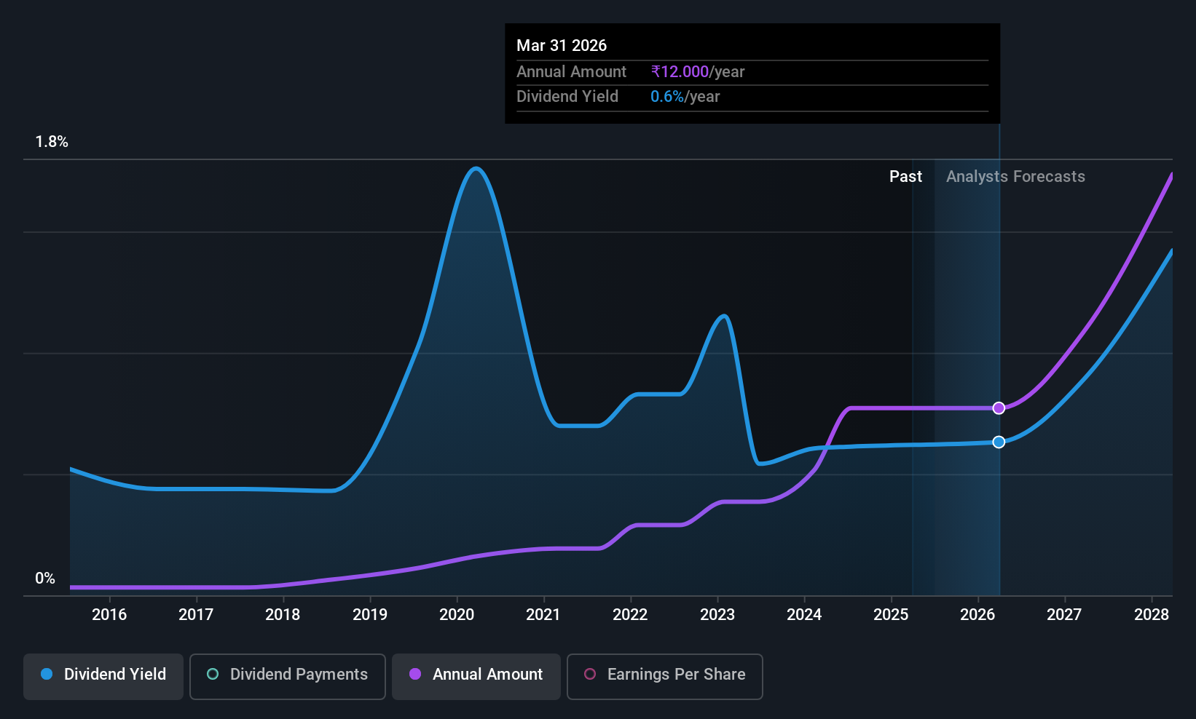The image size is (1196, 719).
Task: Click the Annual Amount tooltip label
Action: [571, 72]
